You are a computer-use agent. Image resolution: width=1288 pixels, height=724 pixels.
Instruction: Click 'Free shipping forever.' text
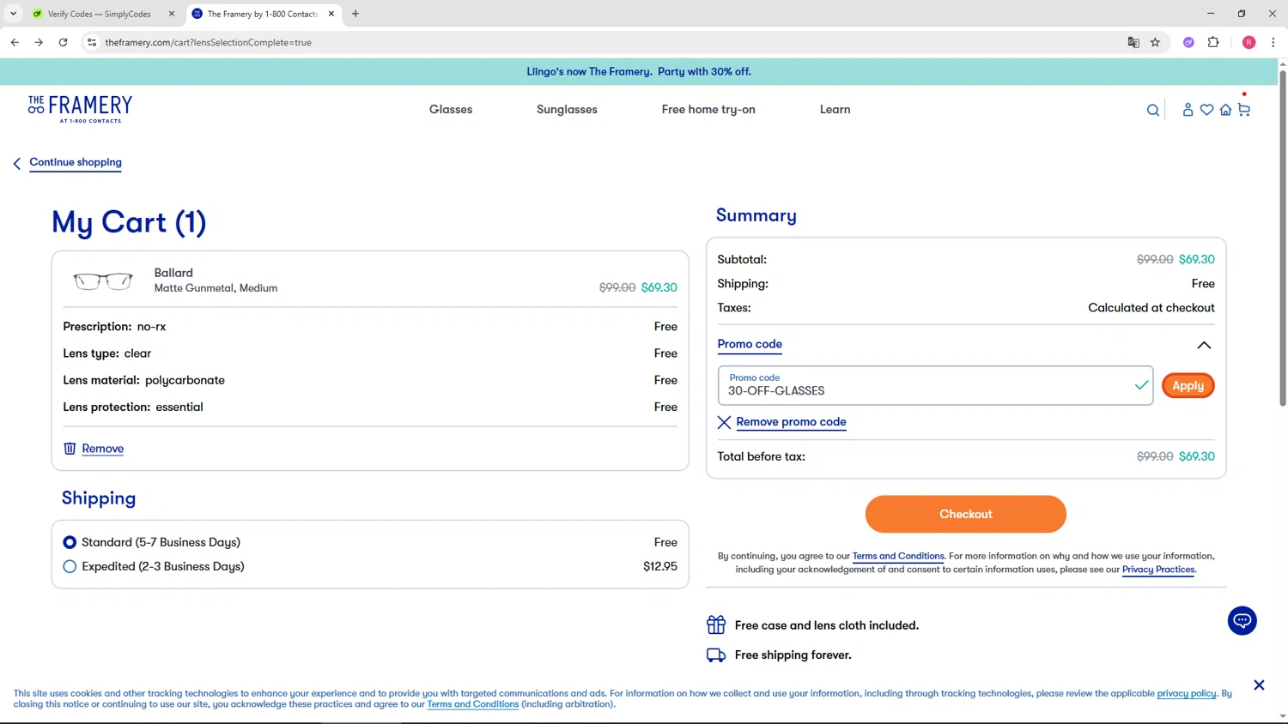pos(793,655)
